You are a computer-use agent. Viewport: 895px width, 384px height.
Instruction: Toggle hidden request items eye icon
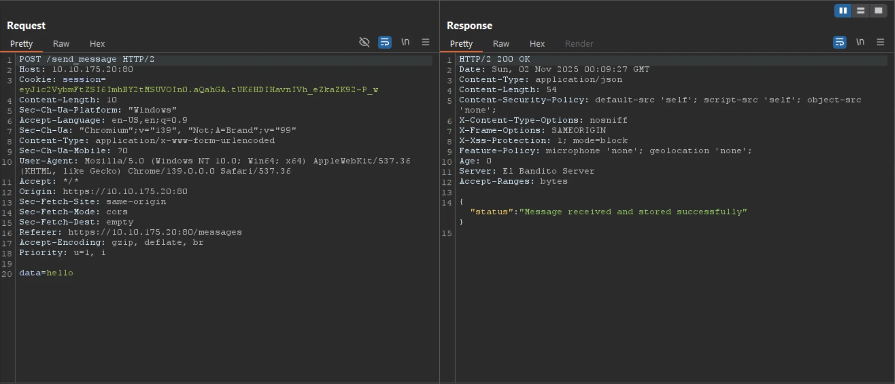364,42
